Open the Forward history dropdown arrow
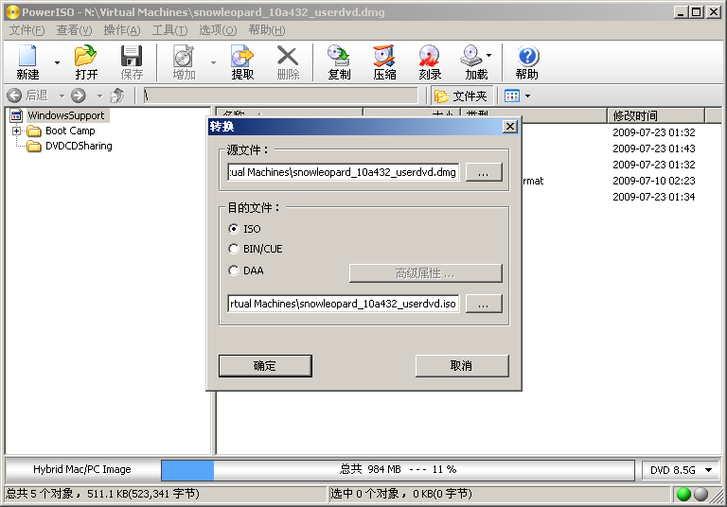This screenshot has height=507, width=727. tap(99, 96)
